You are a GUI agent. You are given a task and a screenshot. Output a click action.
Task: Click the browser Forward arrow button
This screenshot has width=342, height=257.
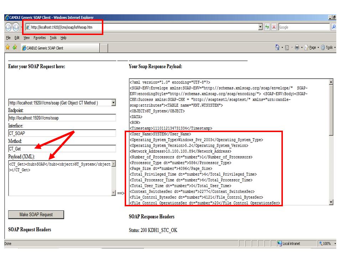16,27
